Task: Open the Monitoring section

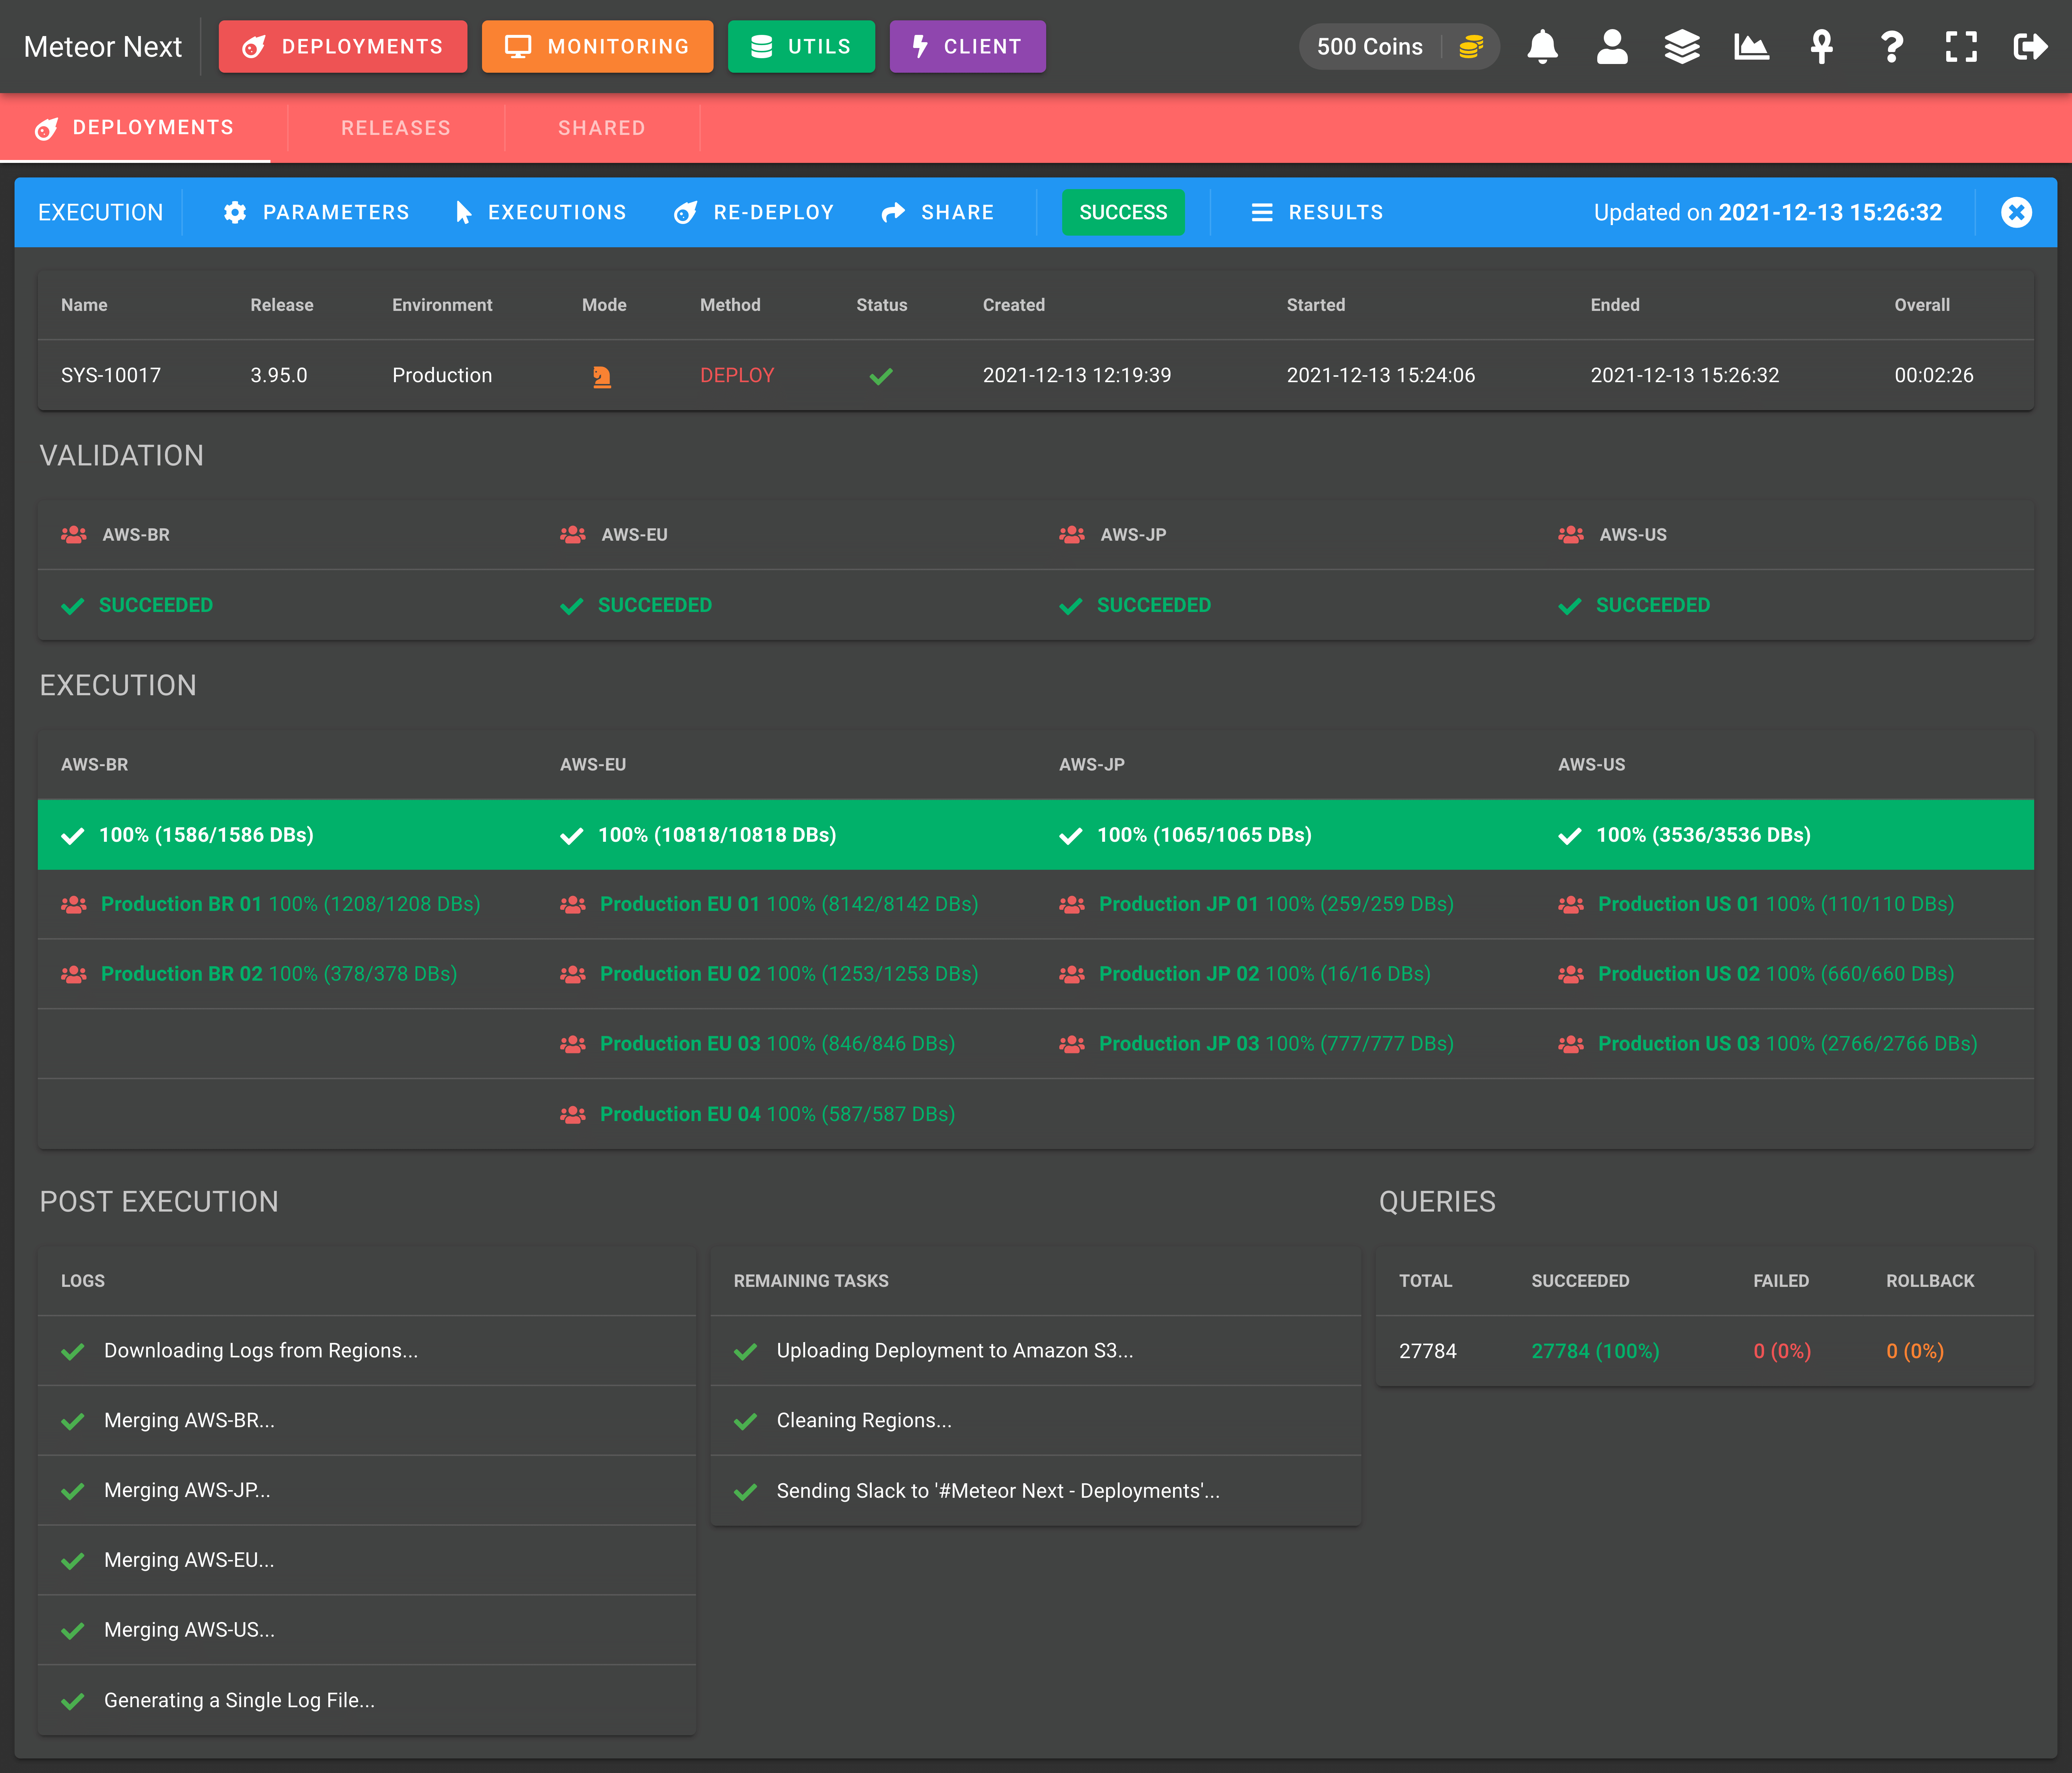Action: [597, 47]
